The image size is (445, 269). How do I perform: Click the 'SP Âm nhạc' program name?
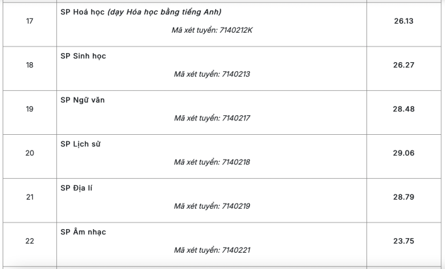83,232
